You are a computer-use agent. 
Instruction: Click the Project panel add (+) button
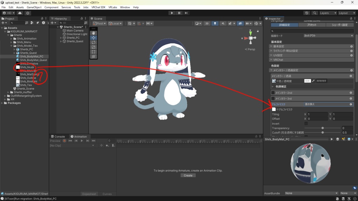coord(3,23)
